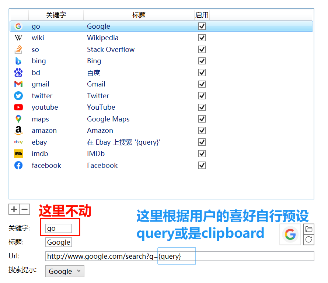The height and width of the screenshot is (283, 328).
Task: Select the 'imdb' keyword cell
Action: click(x=40, y=154)
